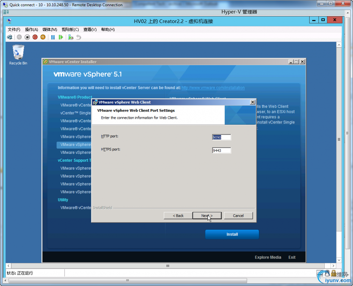This screenshot has height=286, width=353.
Task: Click the 状态: 正在运行 status text
Action: pos(20,273)
